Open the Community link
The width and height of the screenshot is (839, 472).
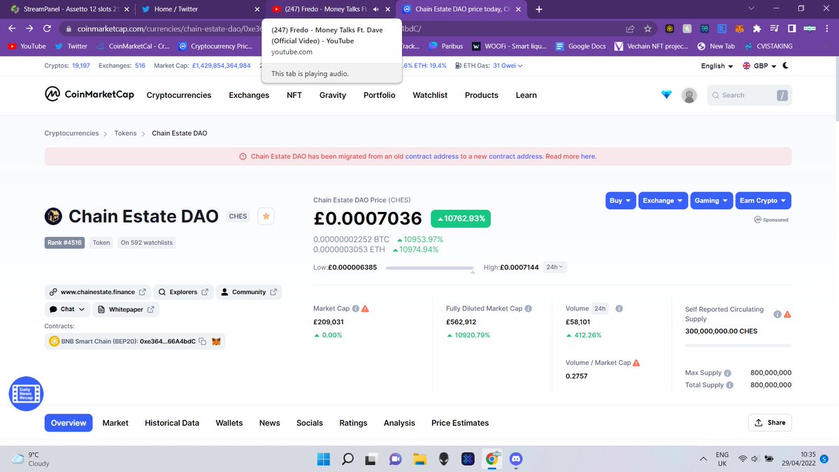tap(249, 292)
